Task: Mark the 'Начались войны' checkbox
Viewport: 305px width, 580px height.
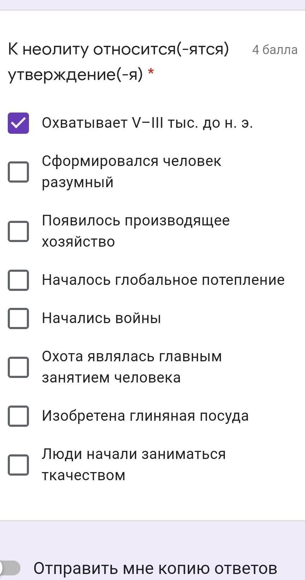Action: pos(18,318)
